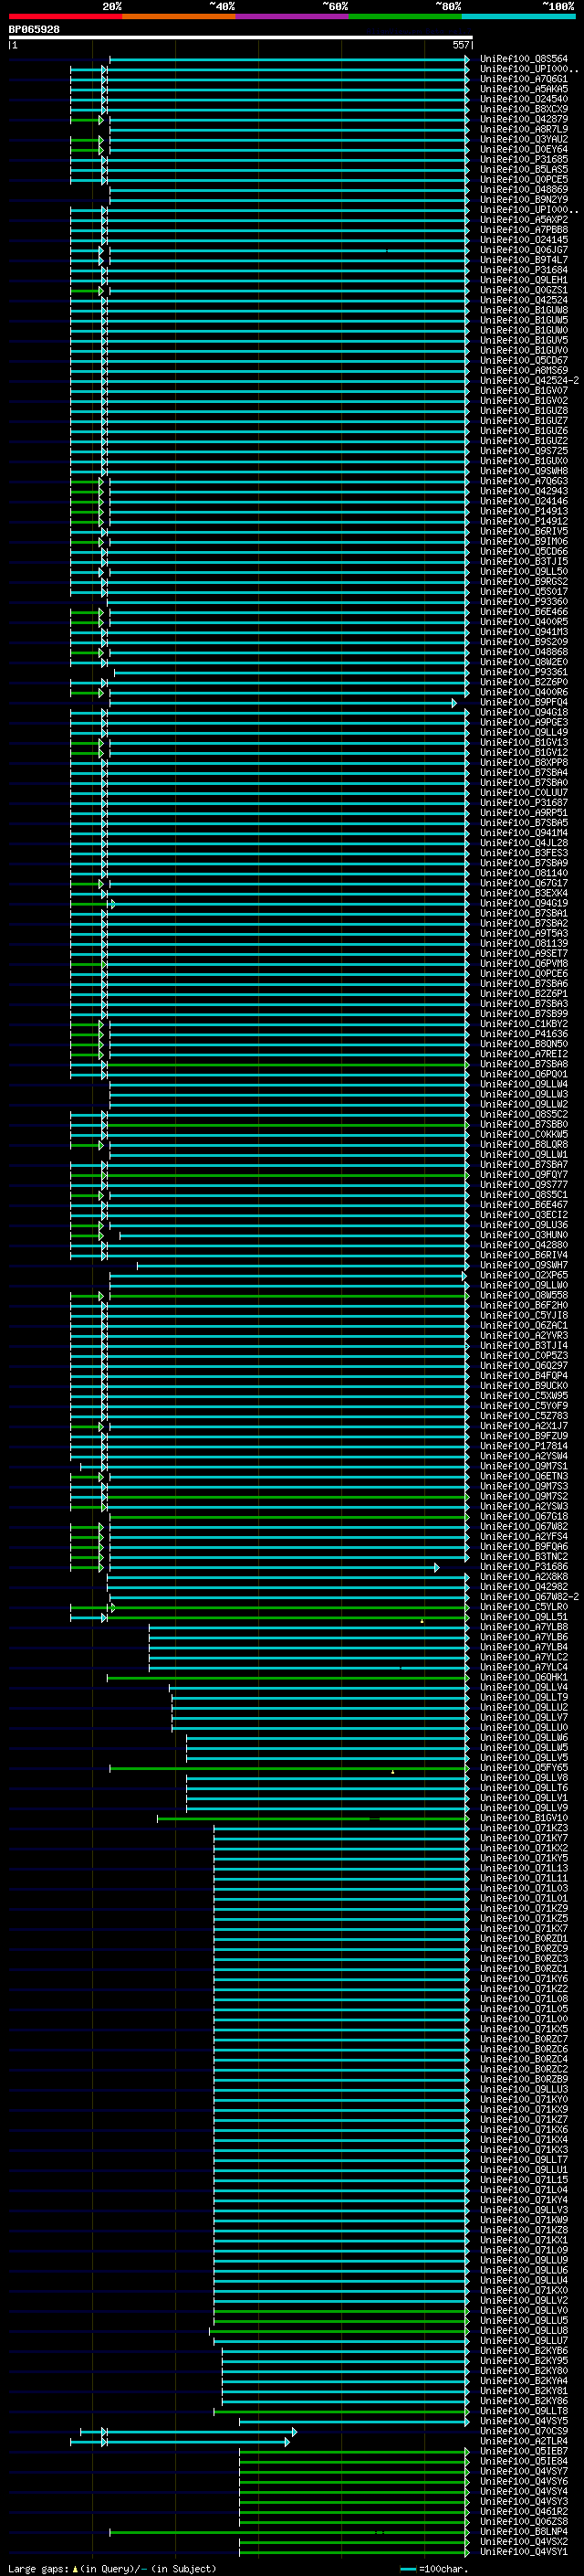Open hit UniRef100_B2KYA4
This screenshot has width=584, height=2576.
tap(524, 2381)
